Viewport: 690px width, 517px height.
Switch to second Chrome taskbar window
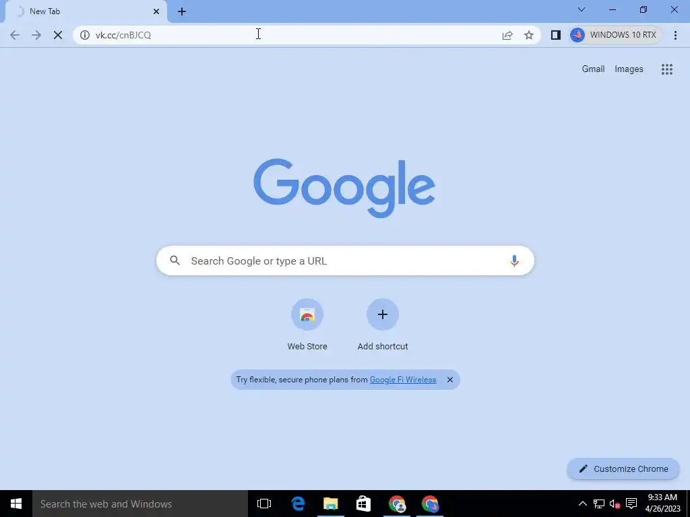(430, 504)
